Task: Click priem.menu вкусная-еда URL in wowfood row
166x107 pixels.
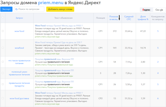Action: click(x=47, y=54)
